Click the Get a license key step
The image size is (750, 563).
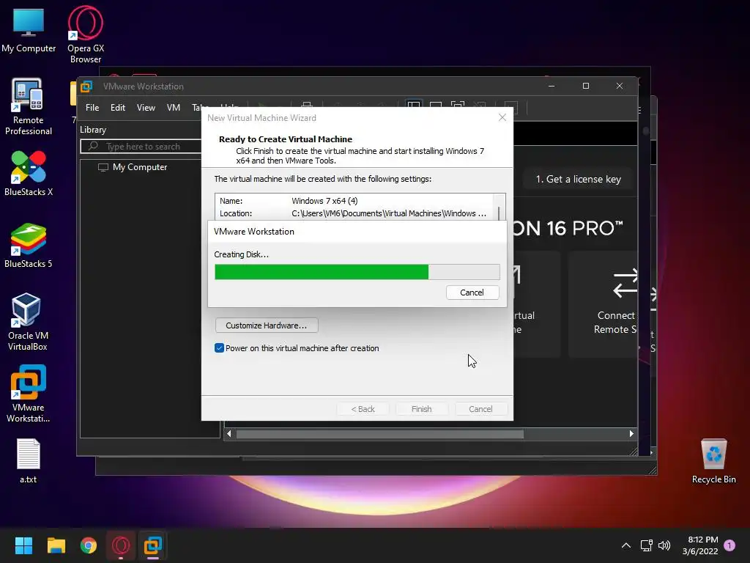click(x=579, y=179)
